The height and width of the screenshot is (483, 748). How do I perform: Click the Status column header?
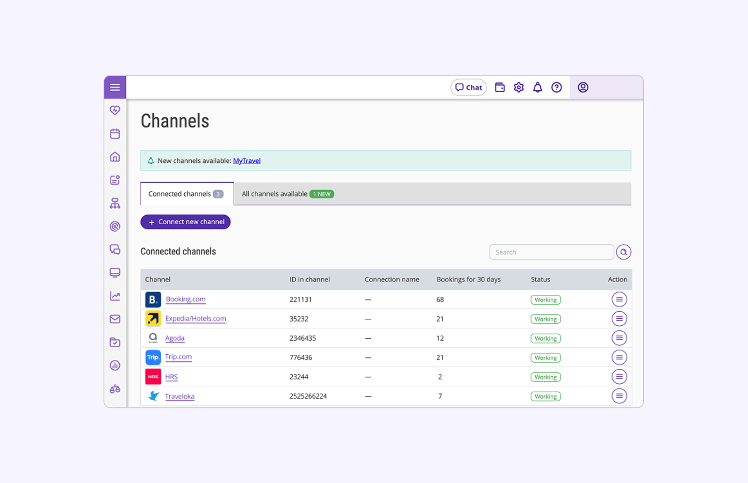click(540, 279)
